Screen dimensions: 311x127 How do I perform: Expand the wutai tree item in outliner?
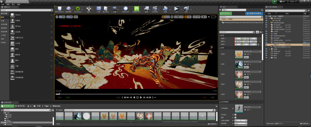(270, 49)
